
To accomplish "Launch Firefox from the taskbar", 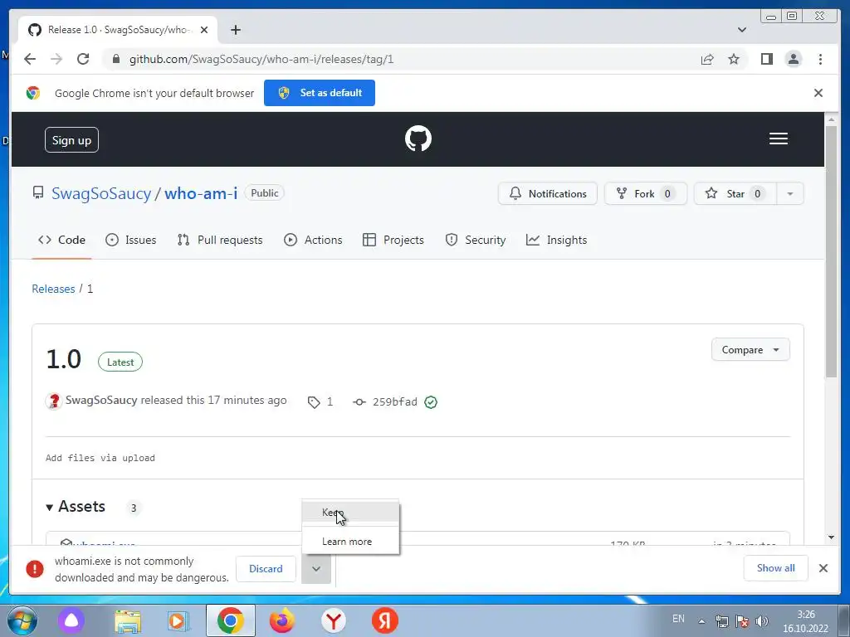I will click(282, 620).
